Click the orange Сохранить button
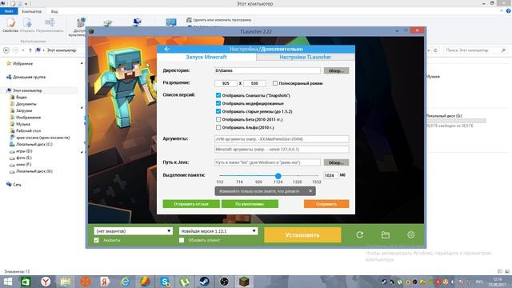The image size is (512, 288). (x=326, y=204)
